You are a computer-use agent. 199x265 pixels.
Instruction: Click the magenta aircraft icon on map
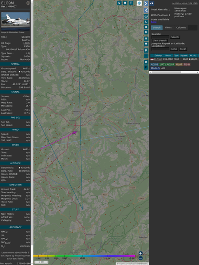(x=74, y=132)
